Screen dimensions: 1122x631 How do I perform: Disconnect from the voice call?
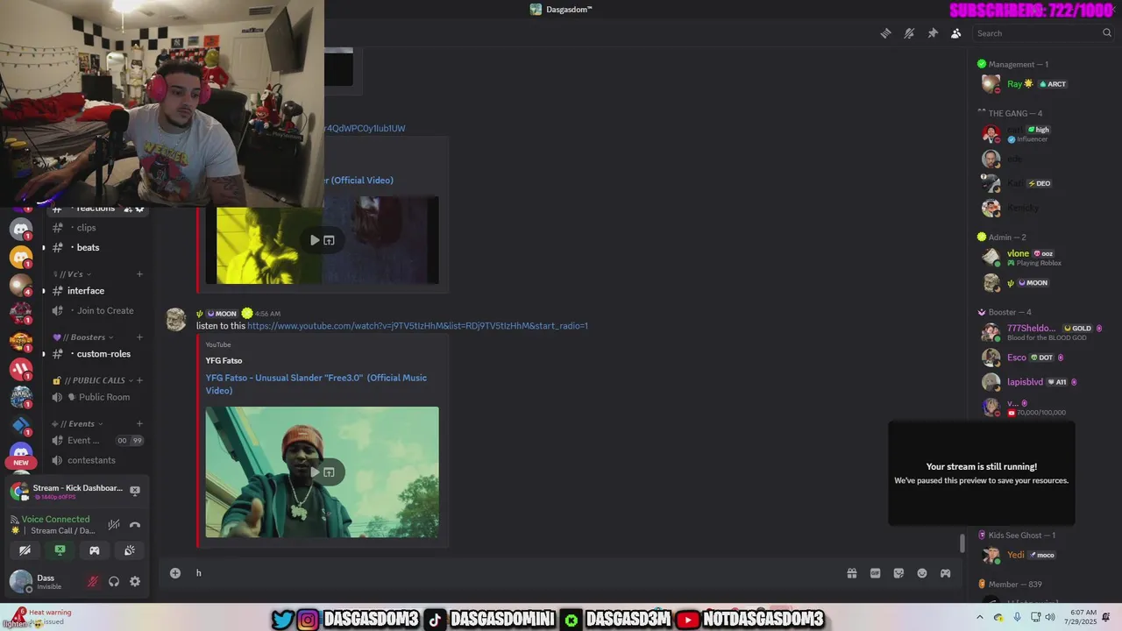[x=135, y=524]
